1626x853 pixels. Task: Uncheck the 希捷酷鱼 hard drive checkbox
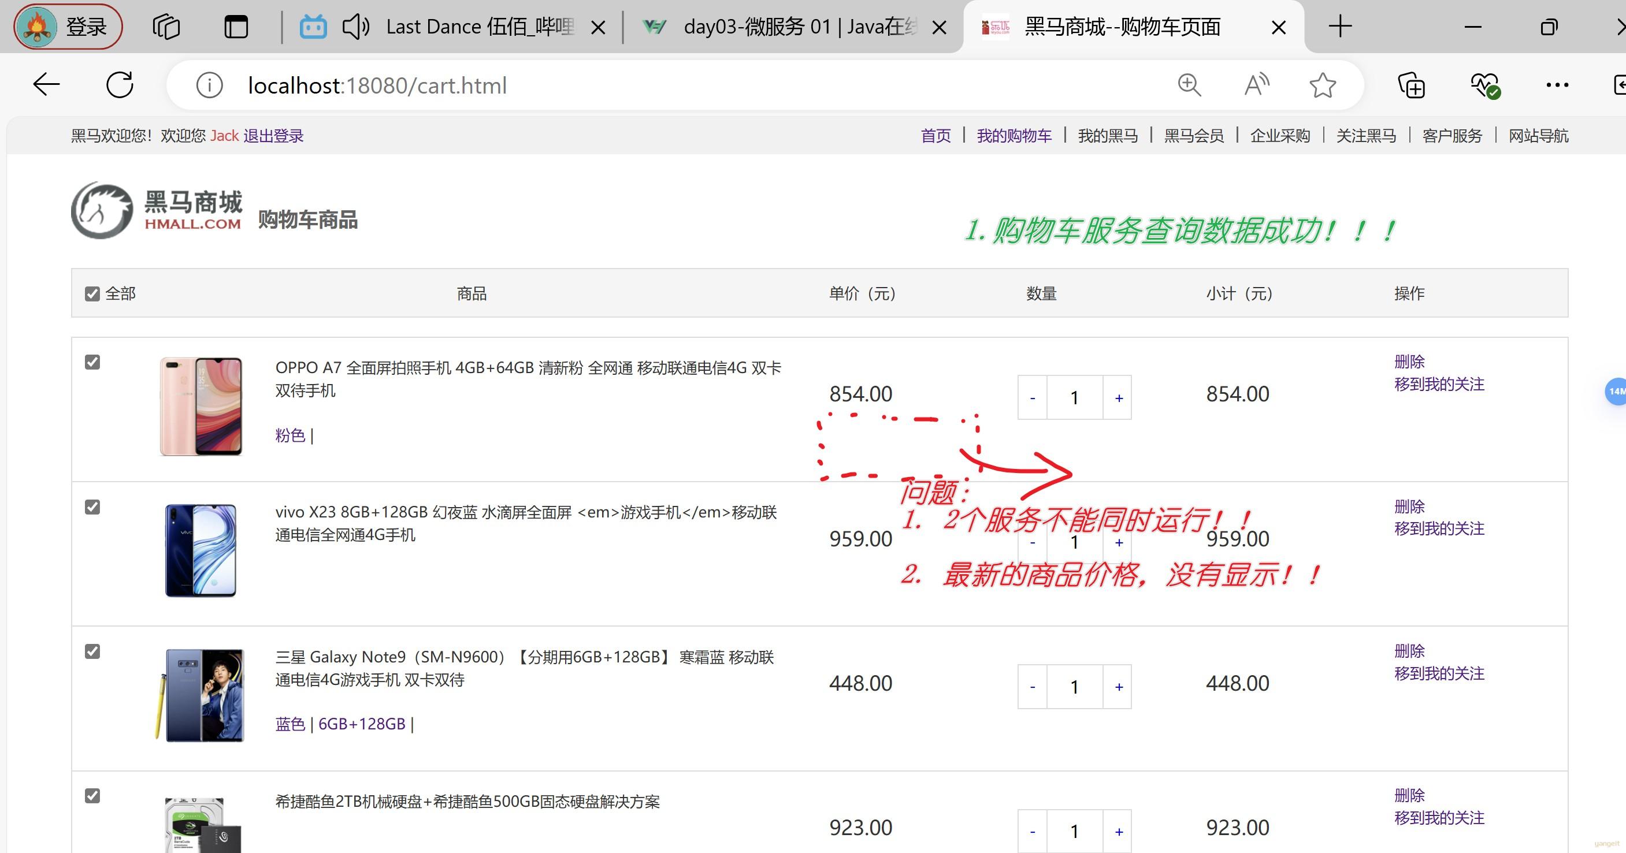tap(92, 796)
